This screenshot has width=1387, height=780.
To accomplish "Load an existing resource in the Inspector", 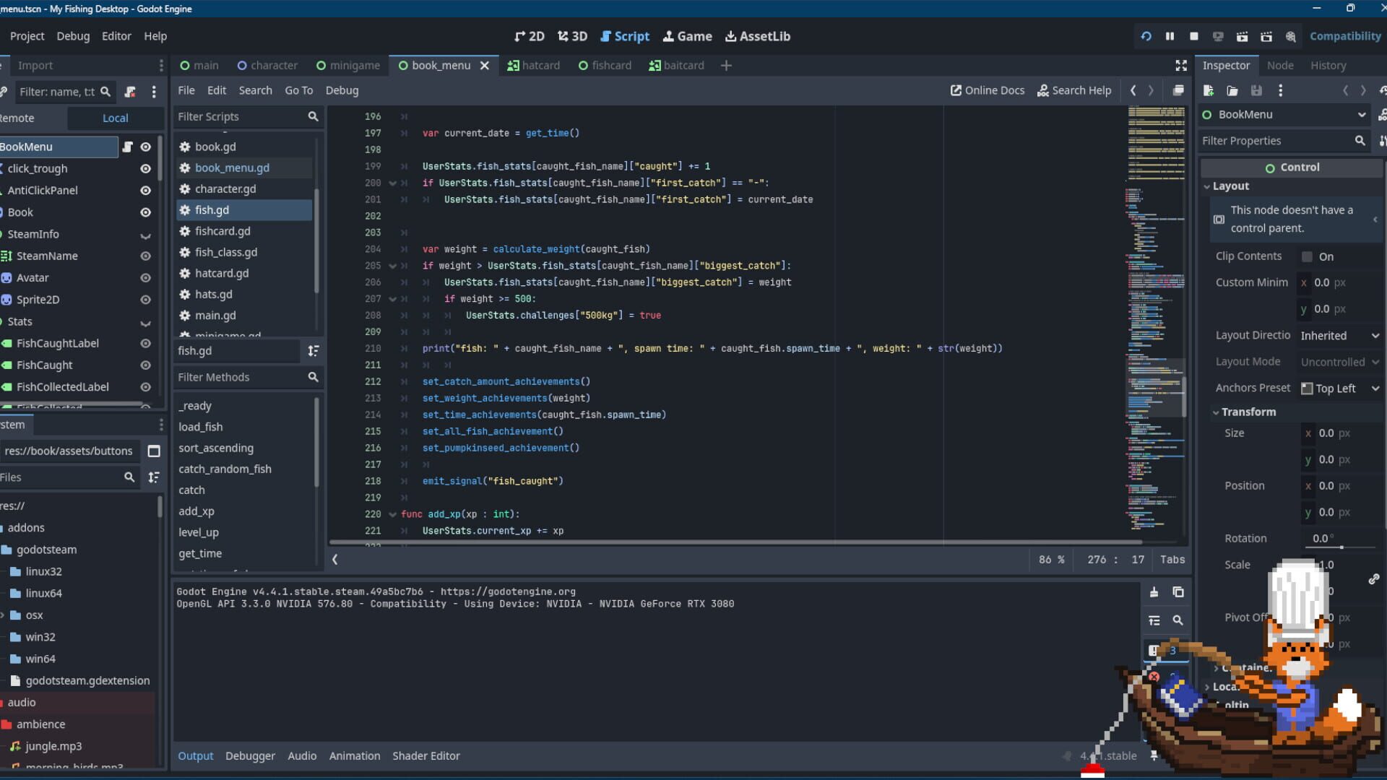I will pos(1232,90).
